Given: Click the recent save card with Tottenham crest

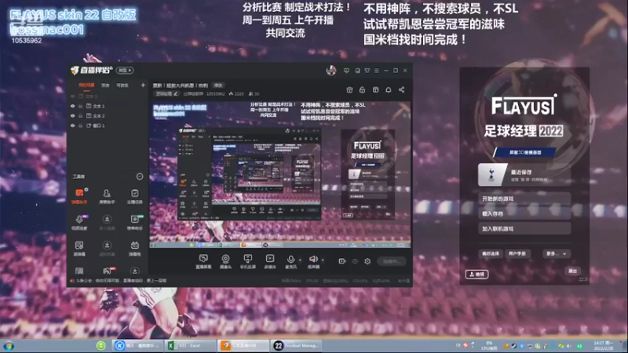Looking at the screenshot, I should click(524, 174).
